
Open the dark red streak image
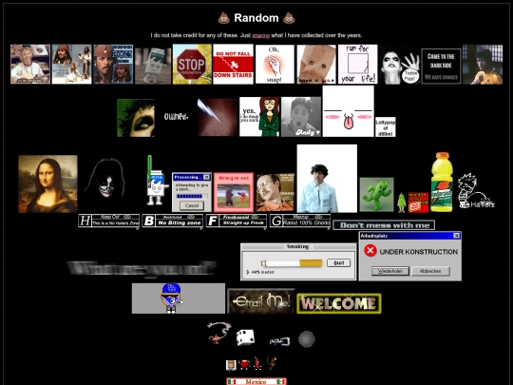pos(218,117)
